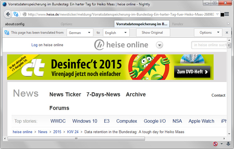Click the heise online search field
Screen dimensions: 234x149
click(x=209, y=45)
